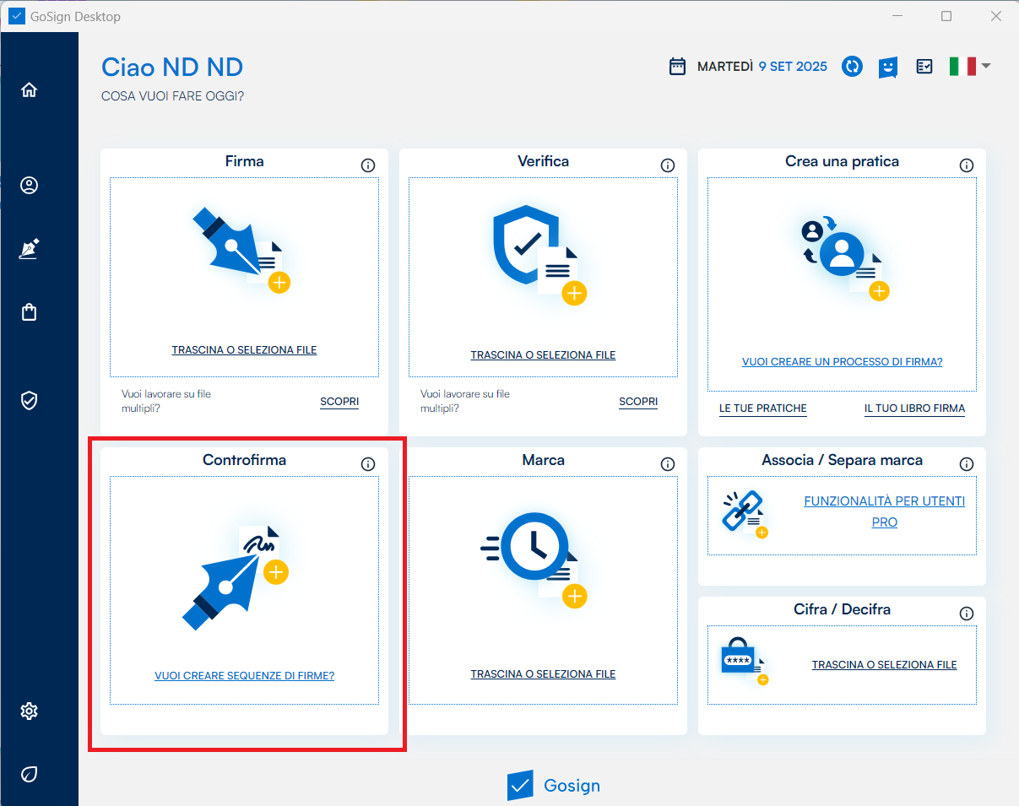Open Il tuo libro firma link
This screenshot has height=806, width=1019.
(x=914, y=408)
